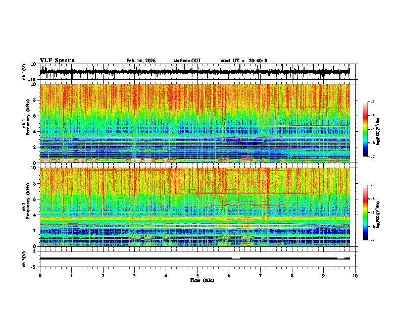Click the ch.1 spectrogram color bar
The image size is (400, 309).
click(x=366, y=129)
